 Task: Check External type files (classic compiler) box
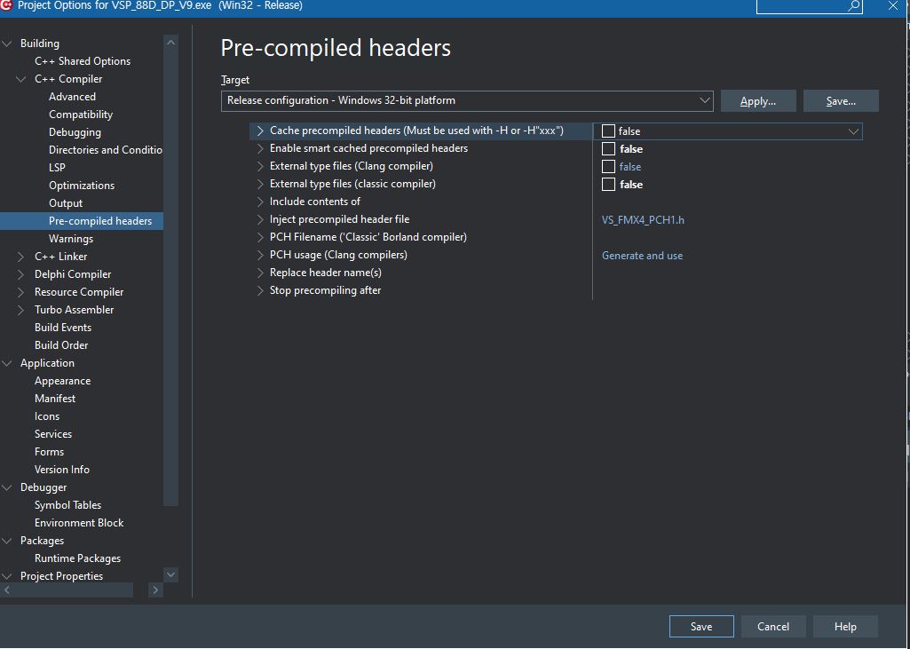click(x=608, y=185)
